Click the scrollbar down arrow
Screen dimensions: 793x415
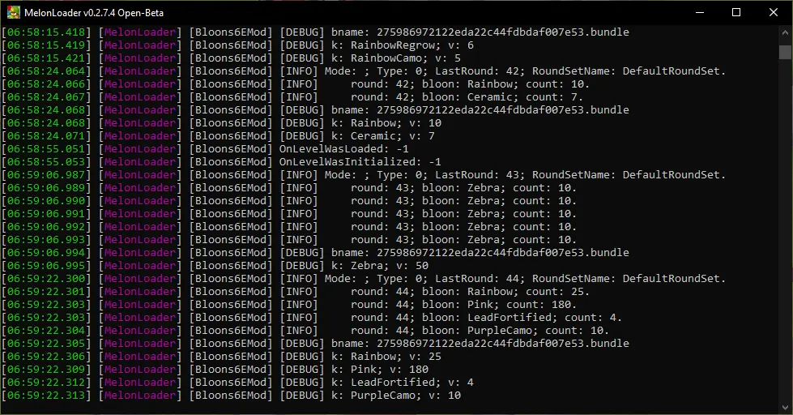785,408
